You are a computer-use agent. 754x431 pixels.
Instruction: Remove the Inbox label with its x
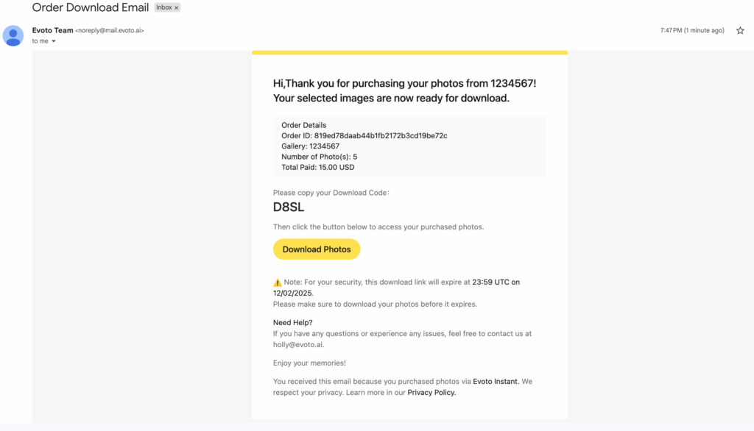click(x=176, y=7)
